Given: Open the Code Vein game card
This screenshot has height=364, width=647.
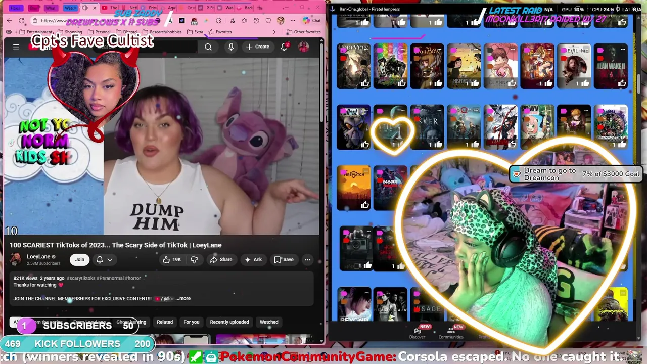Looking at the screenshot, I should click(x=354, y=66).
